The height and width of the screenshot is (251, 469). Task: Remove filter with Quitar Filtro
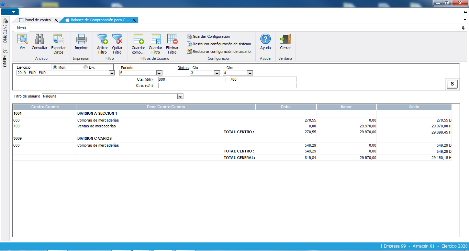click(x=117, y=39)
